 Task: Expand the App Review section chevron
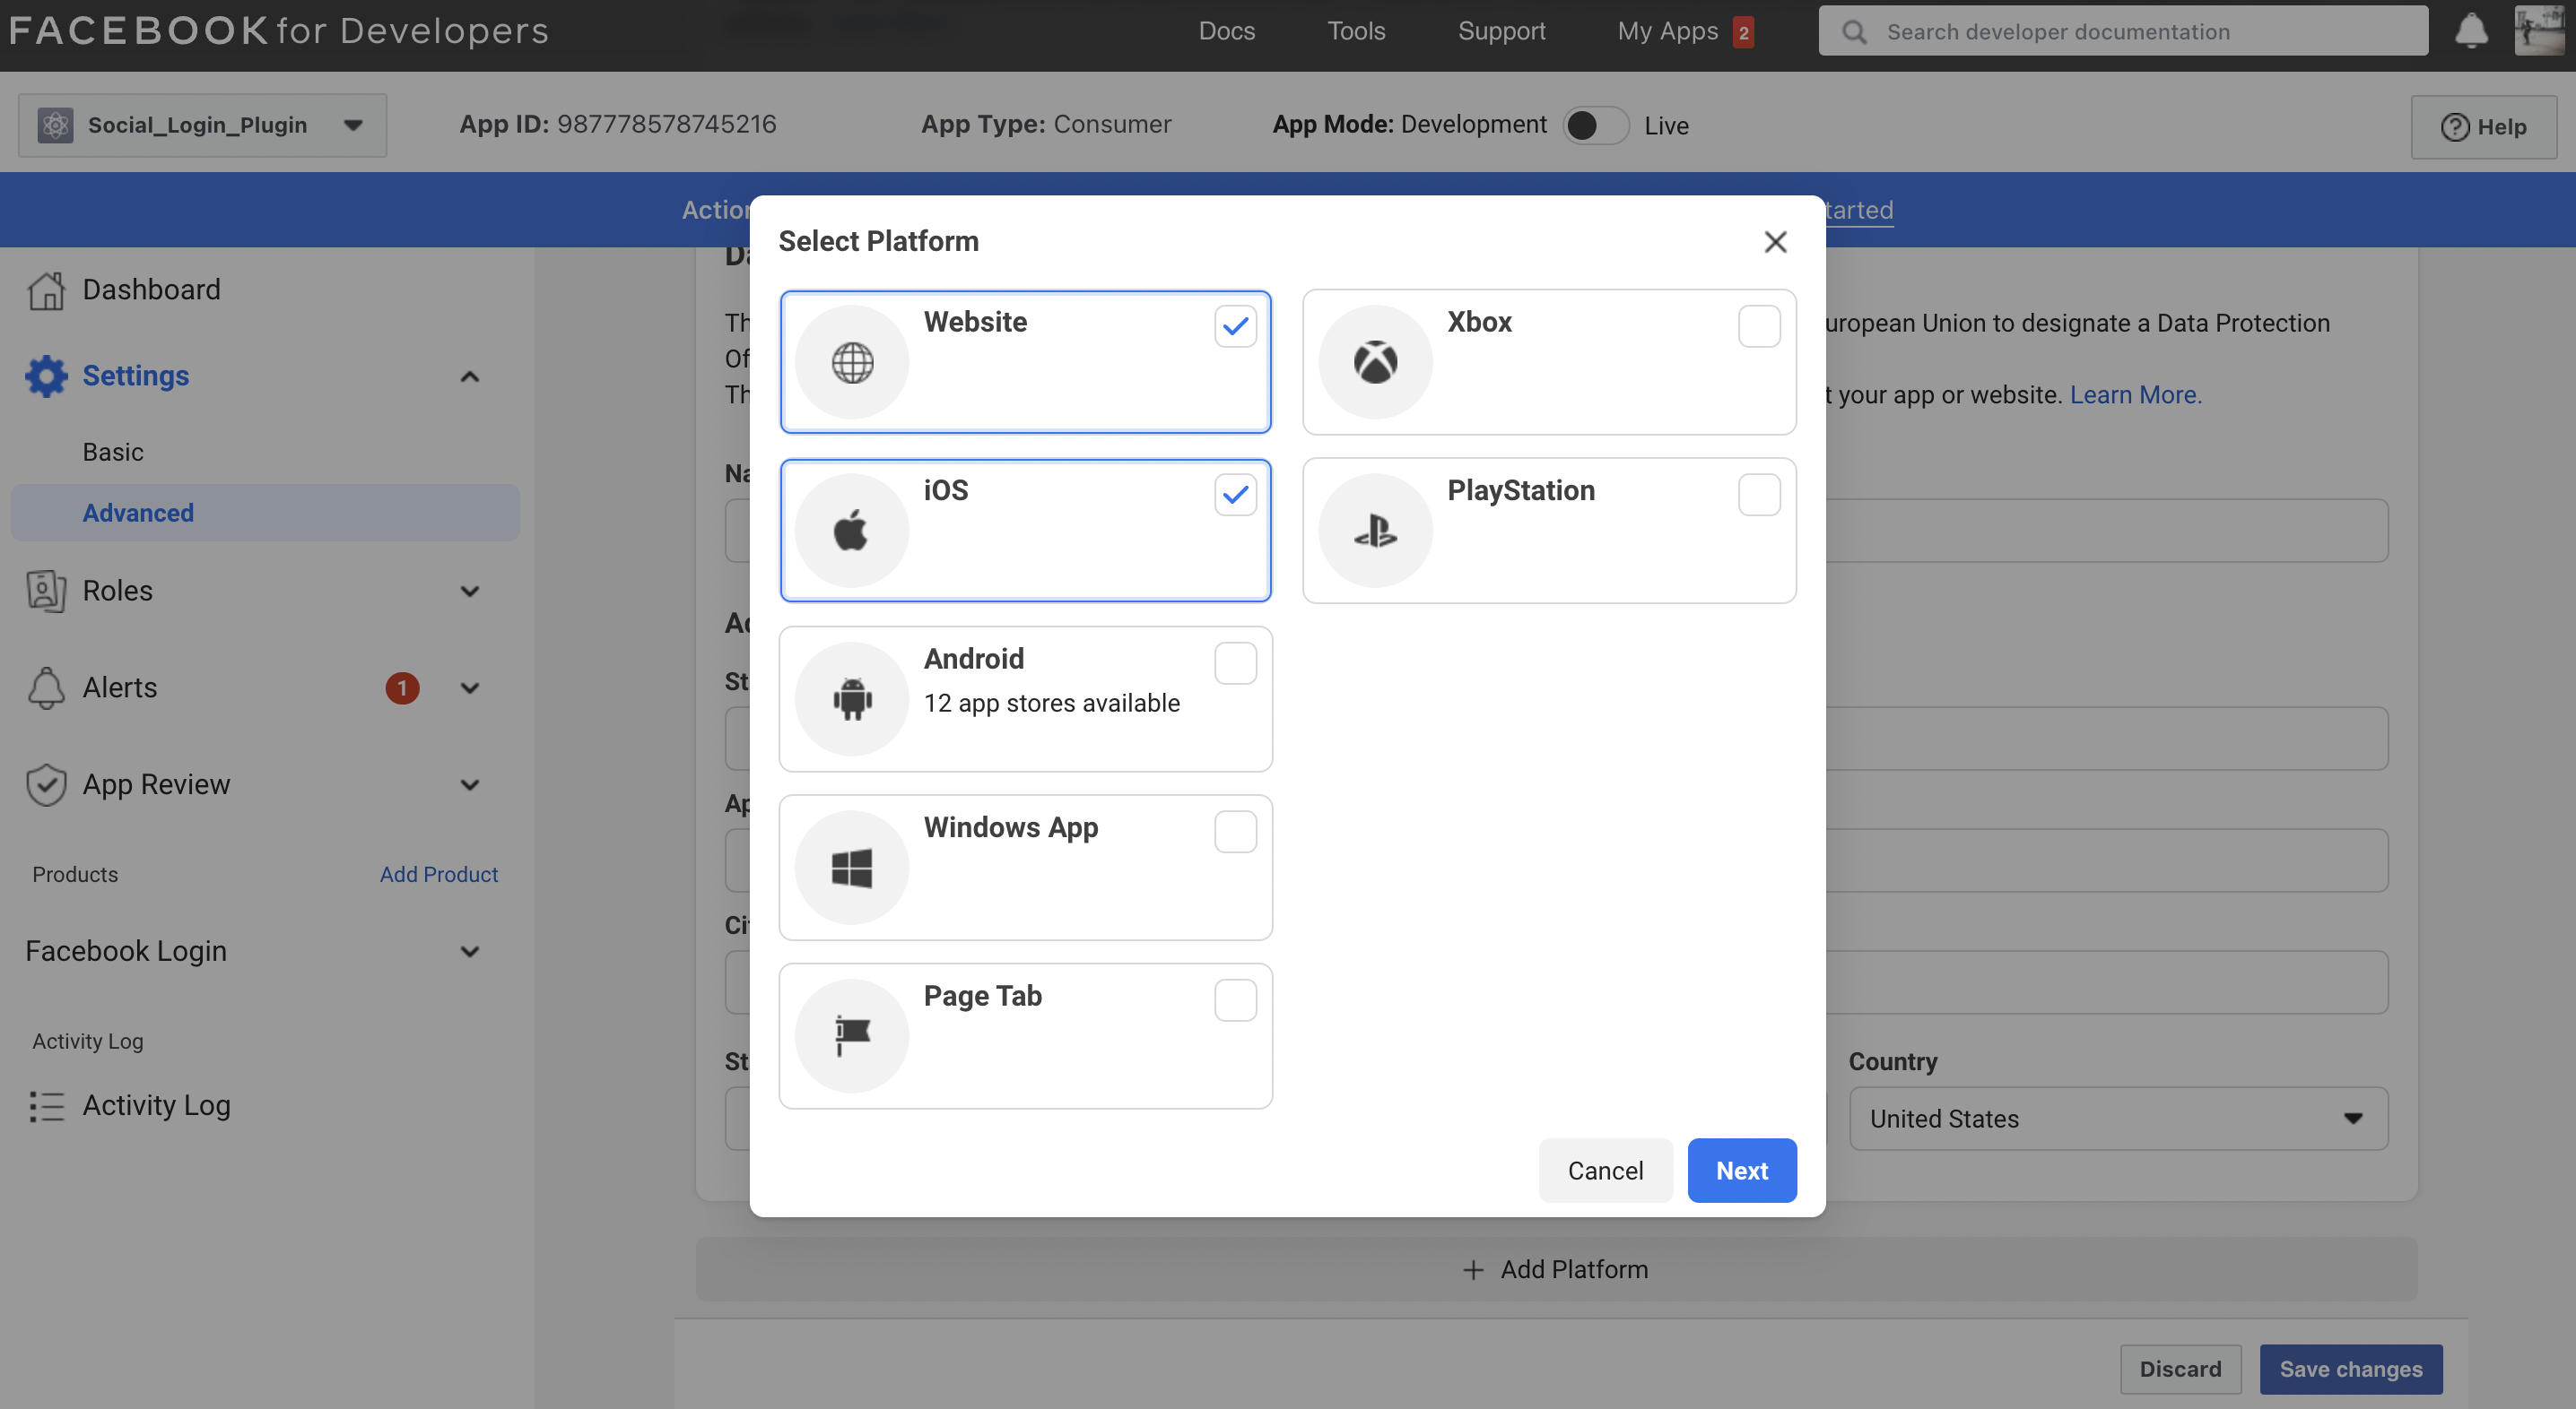[x=469, y=785]
